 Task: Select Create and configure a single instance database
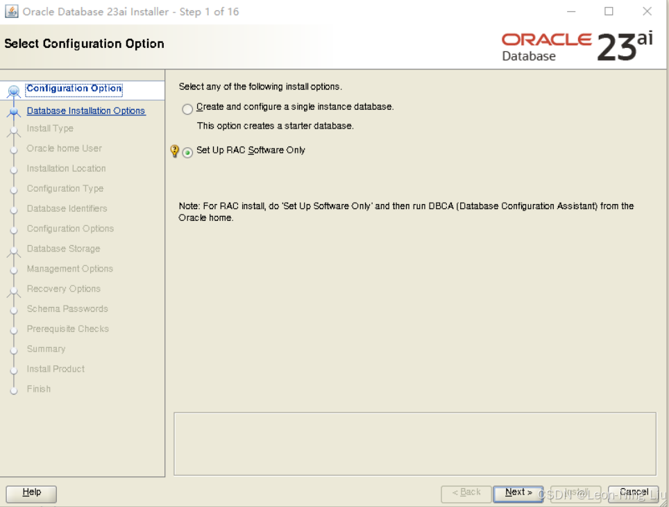click(x=187, y=109)
